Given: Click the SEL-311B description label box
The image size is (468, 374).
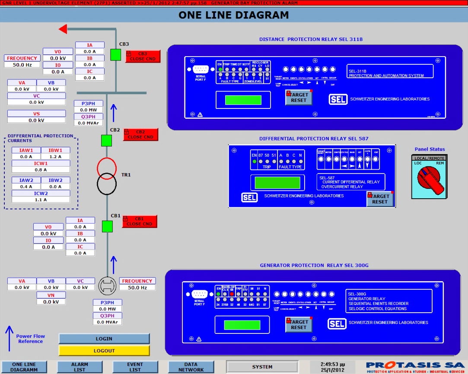Looking at the screenshot, I should (x=390, y=71).
